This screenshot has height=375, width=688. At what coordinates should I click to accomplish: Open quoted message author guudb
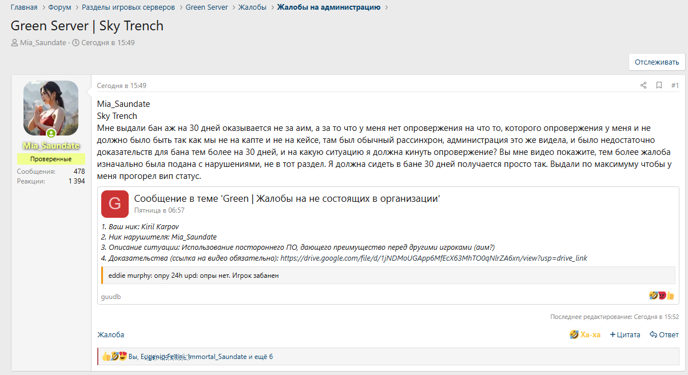click(111, 297)
